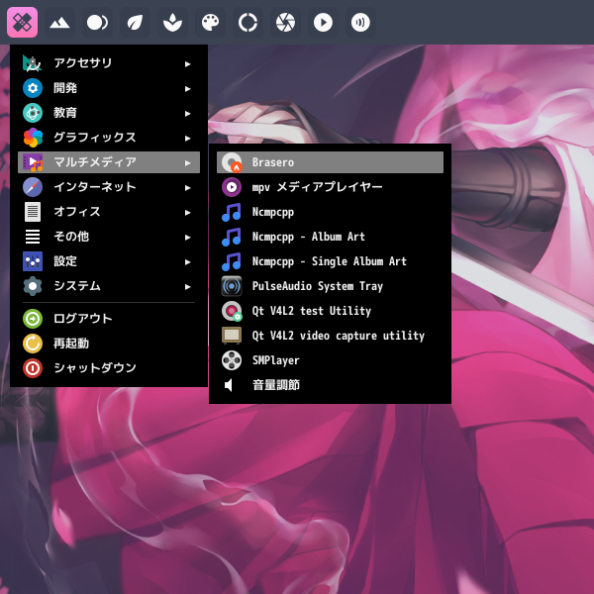Select the システム label

pyautogui.click(x=77, y=286)
